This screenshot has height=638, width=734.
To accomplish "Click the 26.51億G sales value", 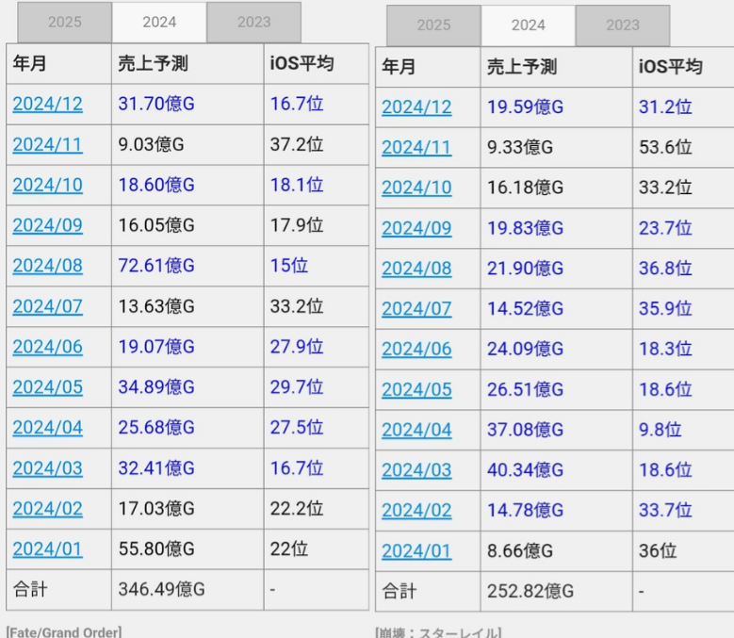I will click(525, 389).
